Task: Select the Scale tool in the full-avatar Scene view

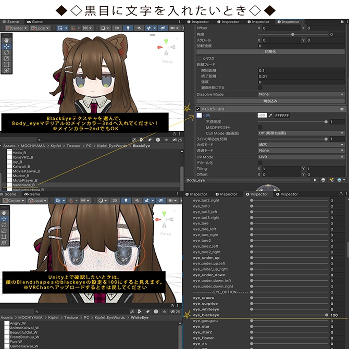Action: (x=6, y=58)
